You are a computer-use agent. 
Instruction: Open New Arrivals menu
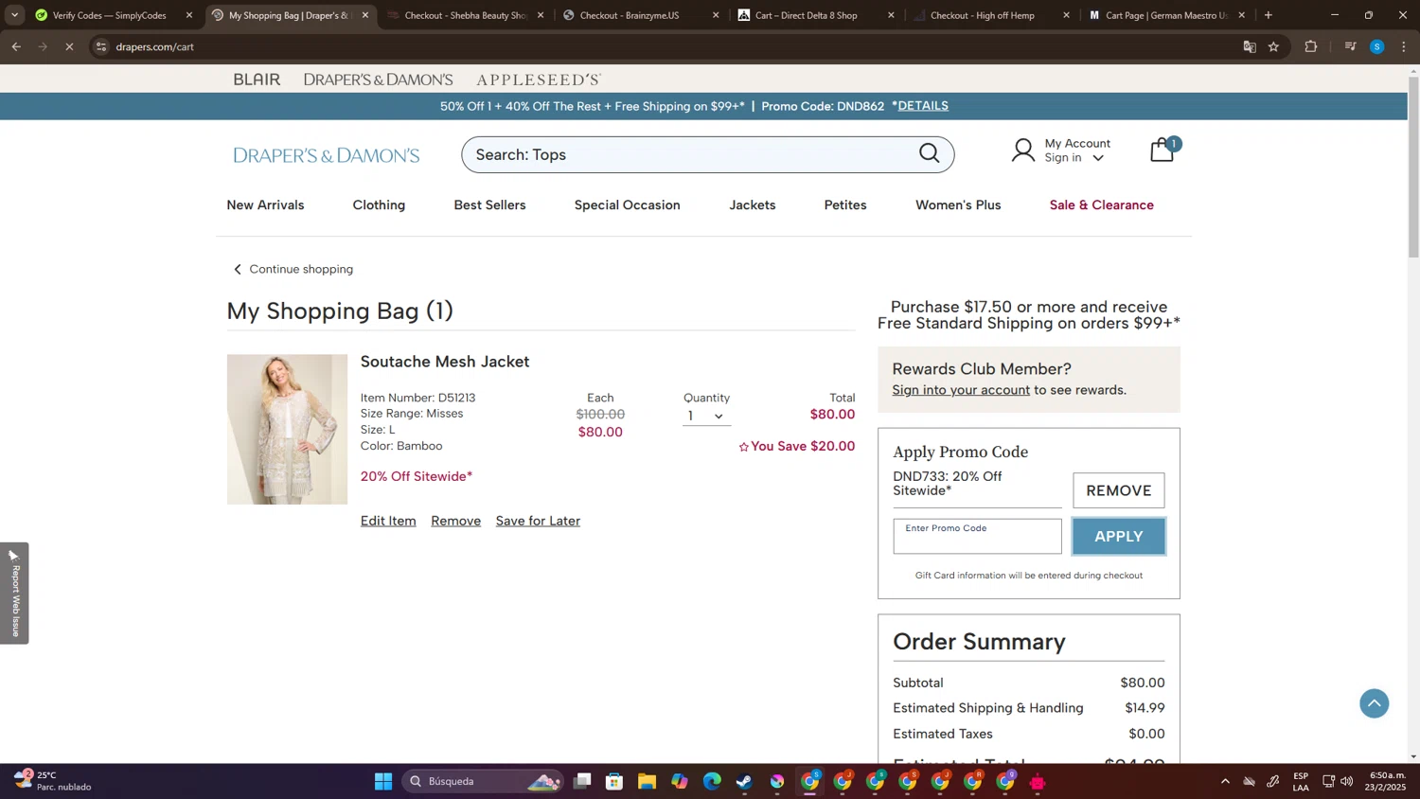coord(265,204)
